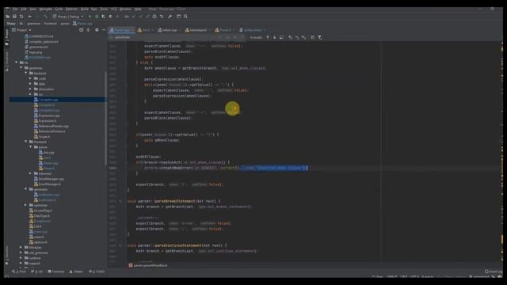Collapse the frontend folder

pyautogui.click(x=26, y=142)
